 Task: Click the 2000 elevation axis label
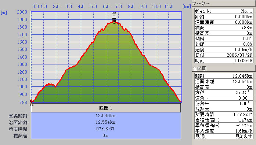pyautogui.click(x=22, y=12)
